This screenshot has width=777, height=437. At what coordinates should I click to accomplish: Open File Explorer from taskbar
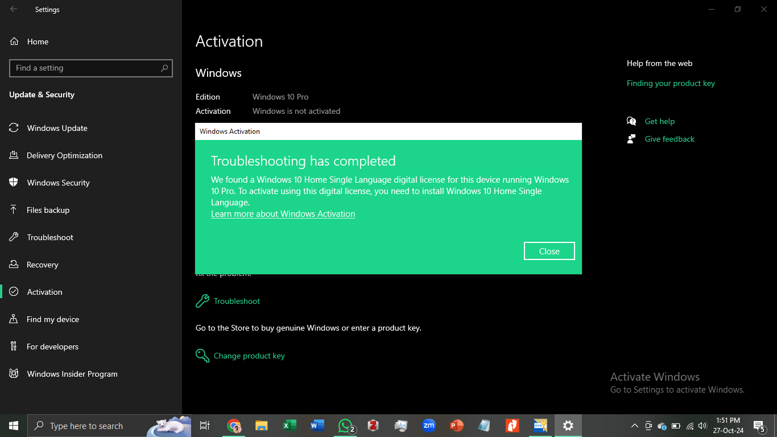coord(261,426)
